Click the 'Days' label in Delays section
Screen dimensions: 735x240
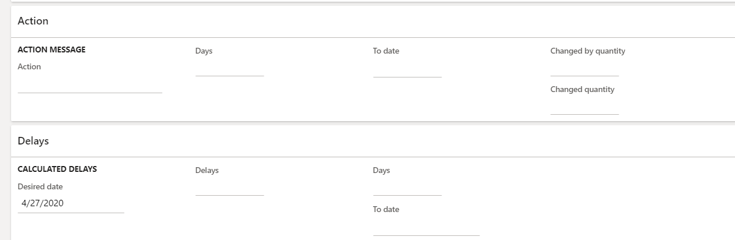coord(381,171)
